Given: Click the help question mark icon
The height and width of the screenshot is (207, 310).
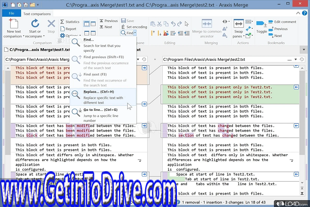Looking at the screenshot, I should point(304,13).
